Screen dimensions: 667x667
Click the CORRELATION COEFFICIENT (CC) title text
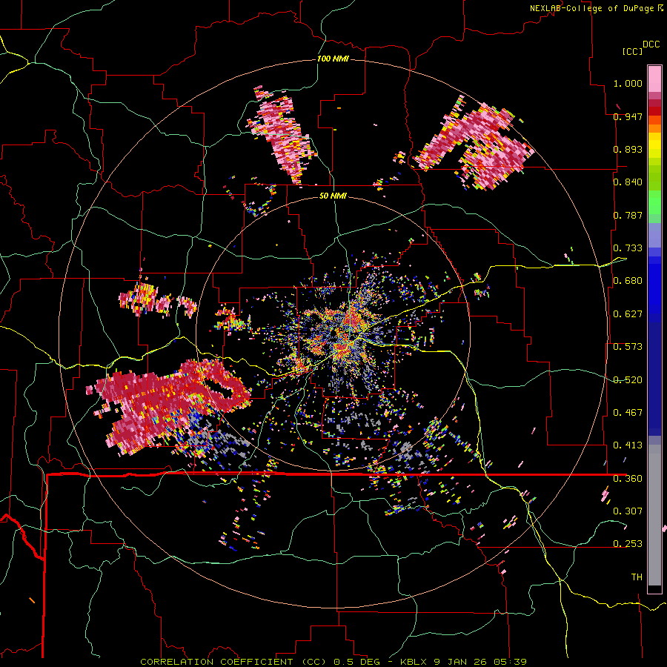(233, 662)
